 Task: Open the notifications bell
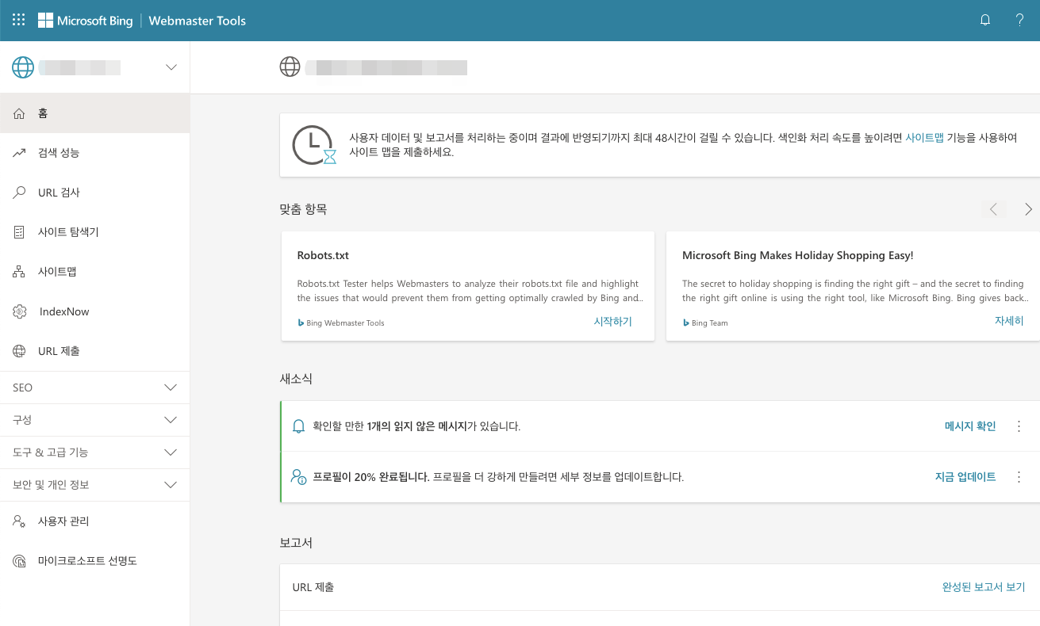click(x=985, y=20)
